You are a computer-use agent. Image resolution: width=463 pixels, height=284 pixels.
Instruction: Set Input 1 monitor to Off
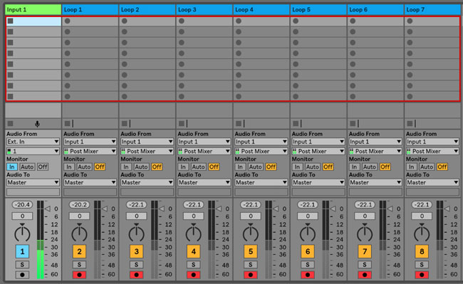[43, 167]
